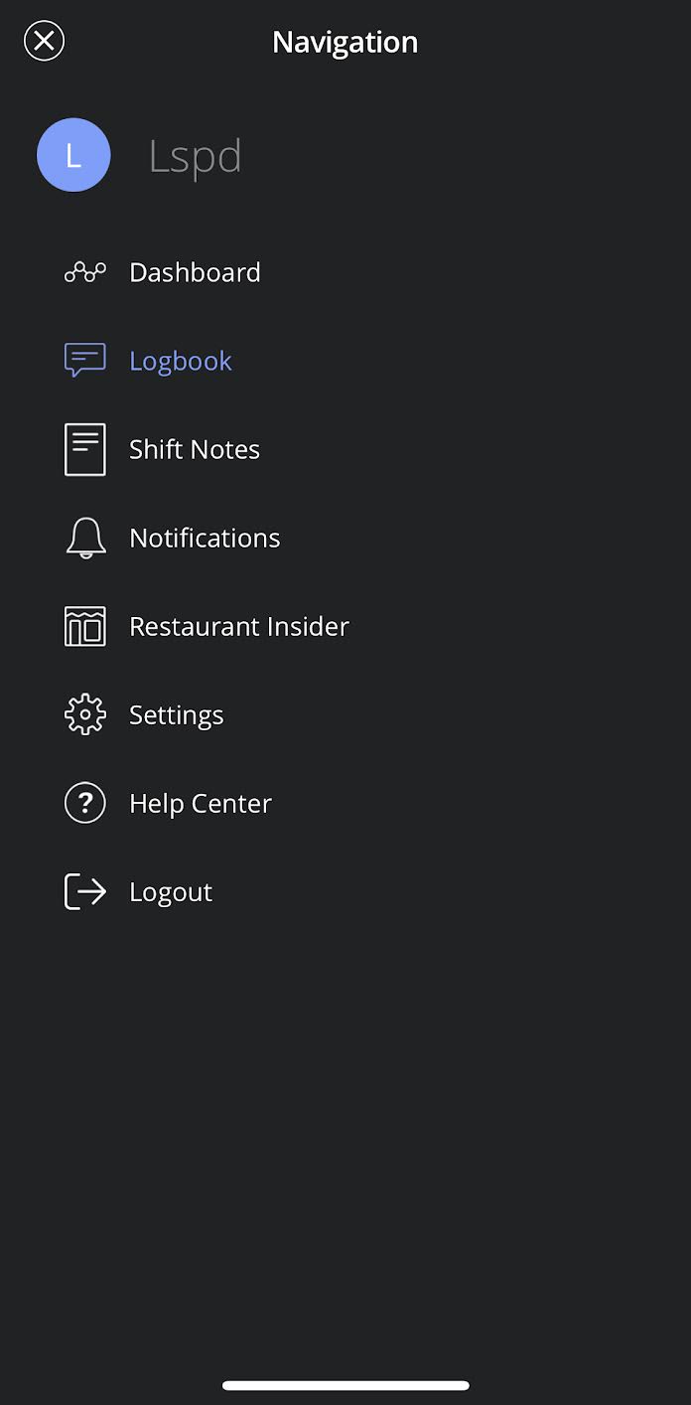This screenshot has height=1405, width=691.
Task: Open Restaurant Insider section
Action: click(239, 626)
